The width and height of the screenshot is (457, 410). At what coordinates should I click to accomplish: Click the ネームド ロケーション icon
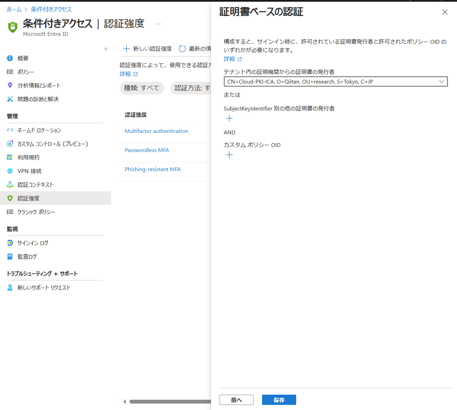pos(10,130)
